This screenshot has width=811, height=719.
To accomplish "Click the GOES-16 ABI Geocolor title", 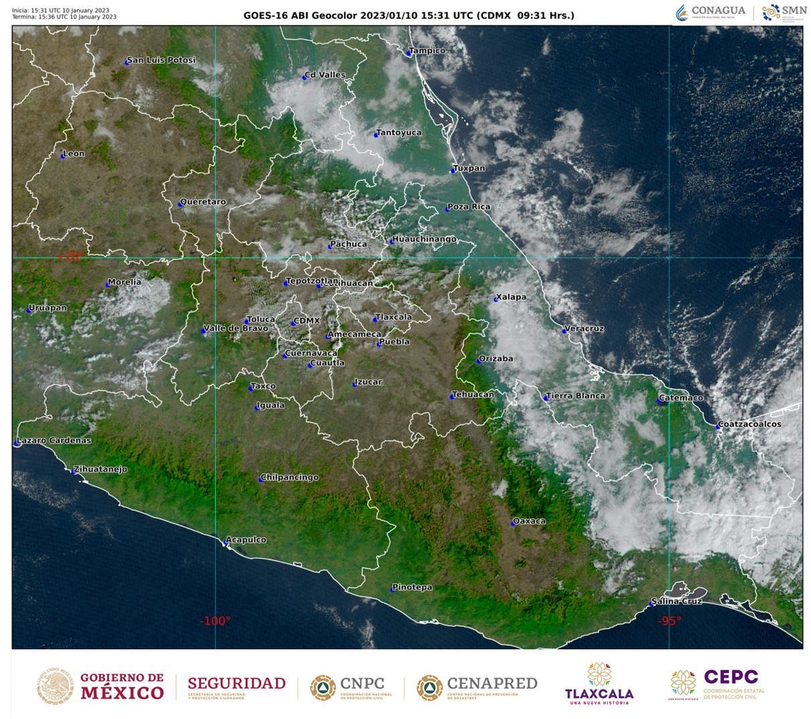I will pos(409,15).
